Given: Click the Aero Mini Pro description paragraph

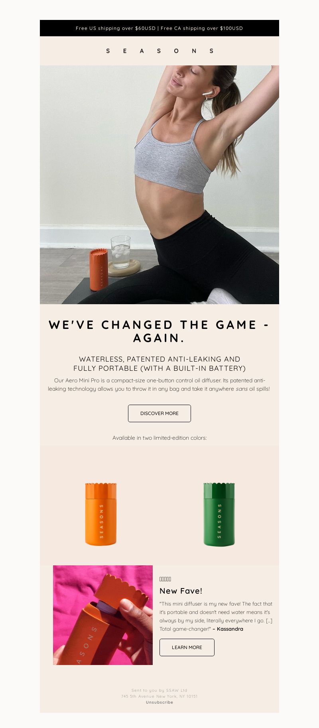Looking at the screenshot, I should pyautogui.click(x=159, y=384).
